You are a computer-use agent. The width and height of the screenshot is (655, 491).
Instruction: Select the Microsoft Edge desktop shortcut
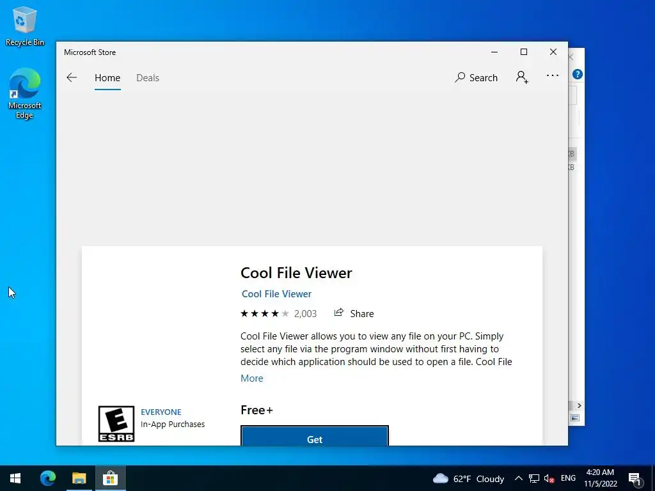[x=25, y=93]
